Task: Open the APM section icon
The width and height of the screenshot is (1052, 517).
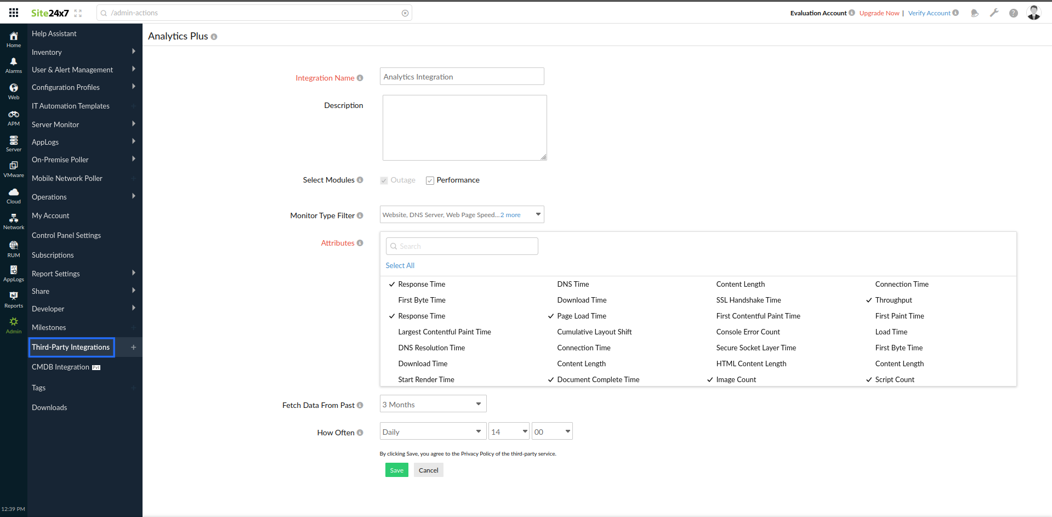Action: coord(13,116)
